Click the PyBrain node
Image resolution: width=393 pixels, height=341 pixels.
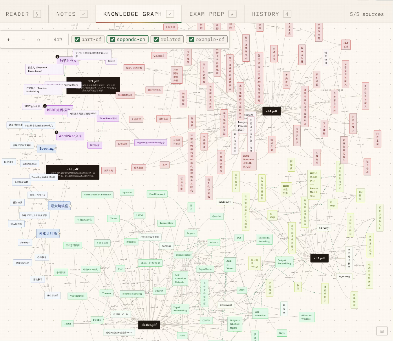[127, 192]
